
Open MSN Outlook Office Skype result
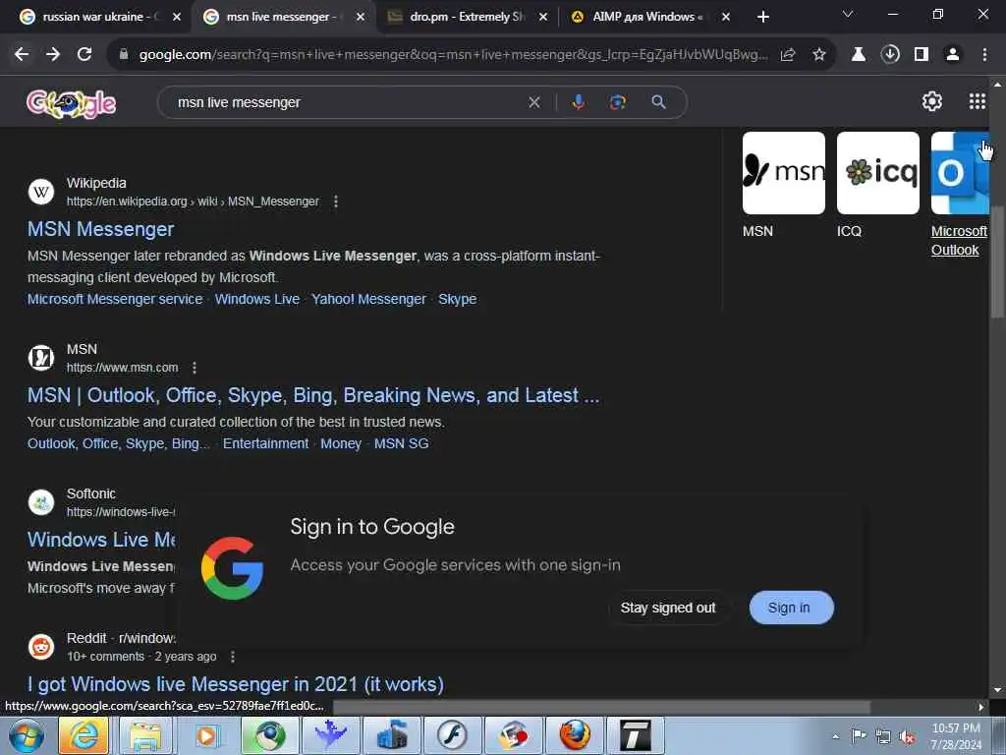click(313, 395)
